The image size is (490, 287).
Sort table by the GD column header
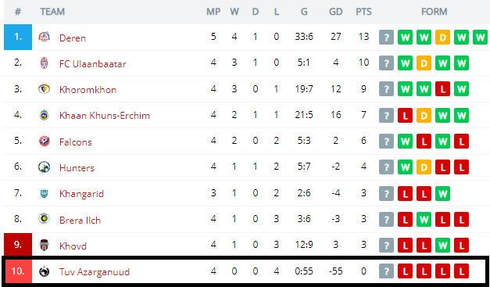[335, 12]
